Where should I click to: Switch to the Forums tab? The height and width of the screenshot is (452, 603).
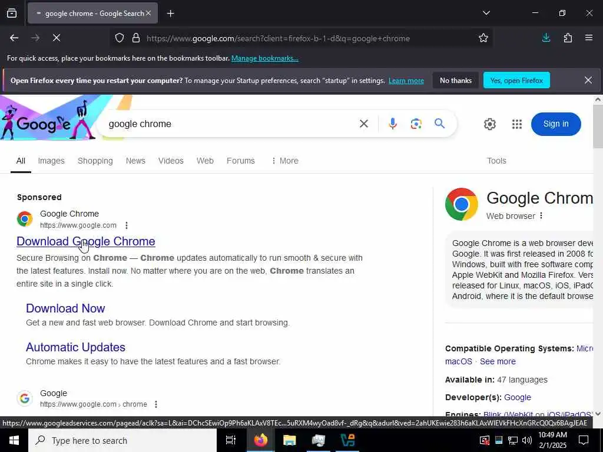240,161
